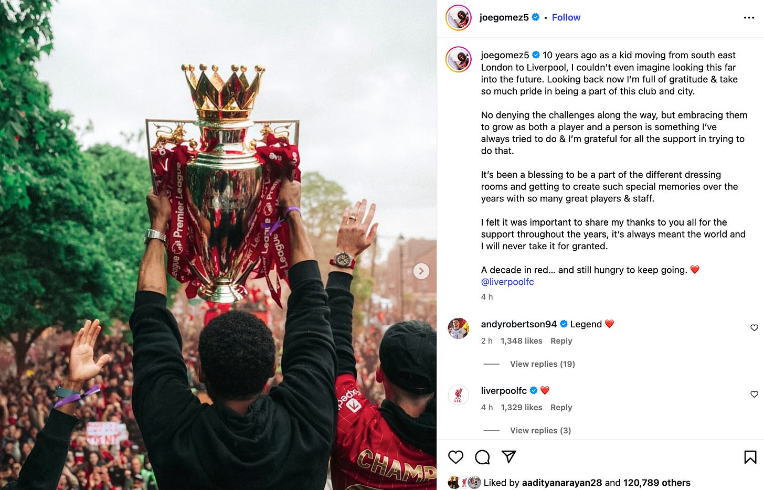This screenshot has width=764, height=490.
Task: Share the post via paper plane icon
Action: [508, 457]
